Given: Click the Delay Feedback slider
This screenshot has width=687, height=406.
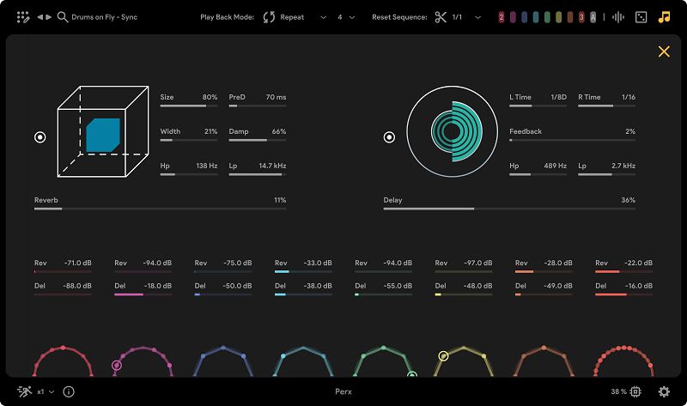Looking at the screenshot, I should coord(572,139).
